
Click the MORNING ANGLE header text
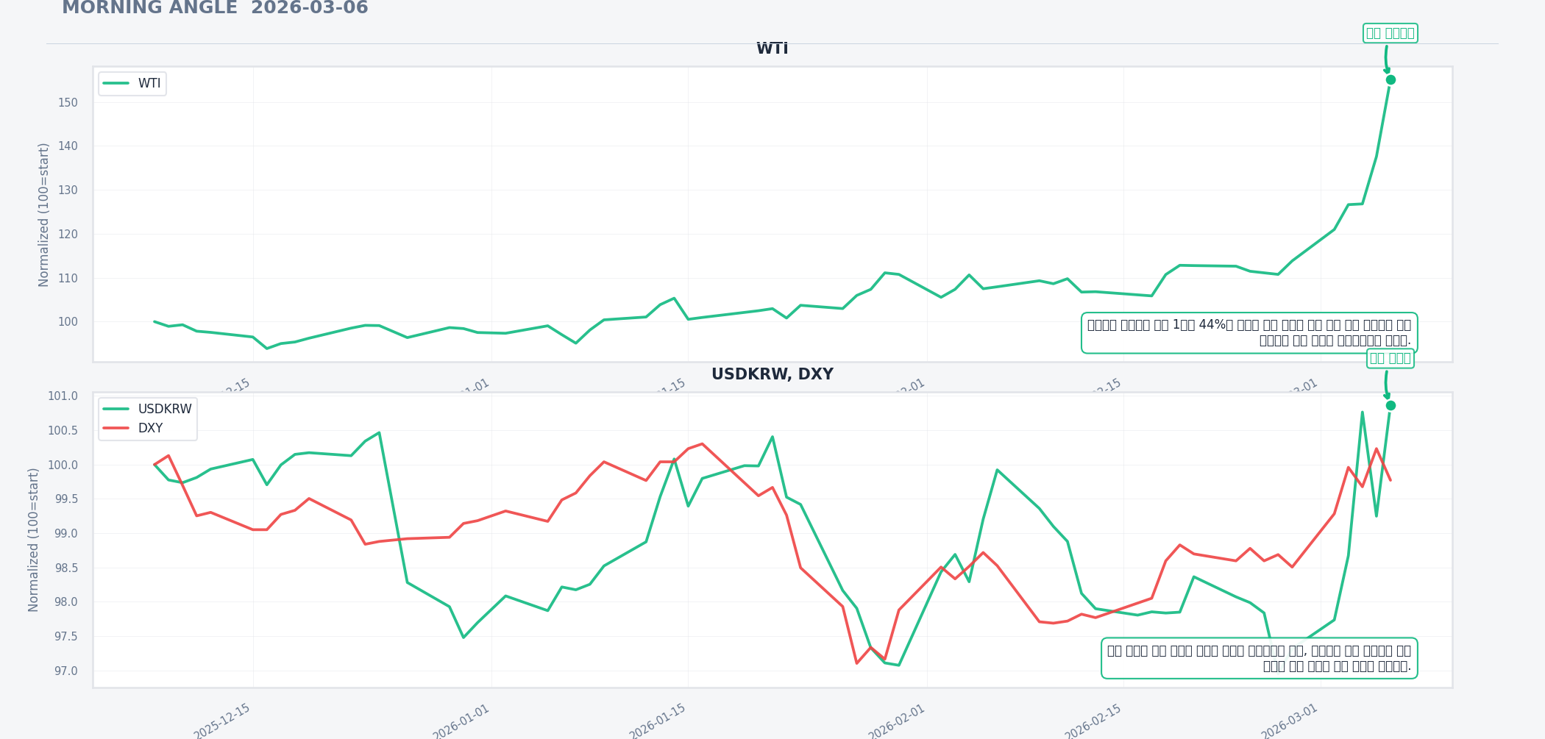[x=149, y=8]
